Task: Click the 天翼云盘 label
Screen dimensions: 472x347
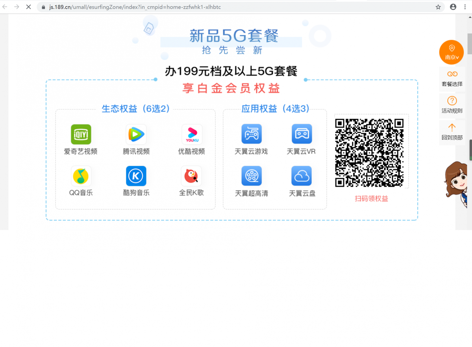Action: click(x=302, y=193)
